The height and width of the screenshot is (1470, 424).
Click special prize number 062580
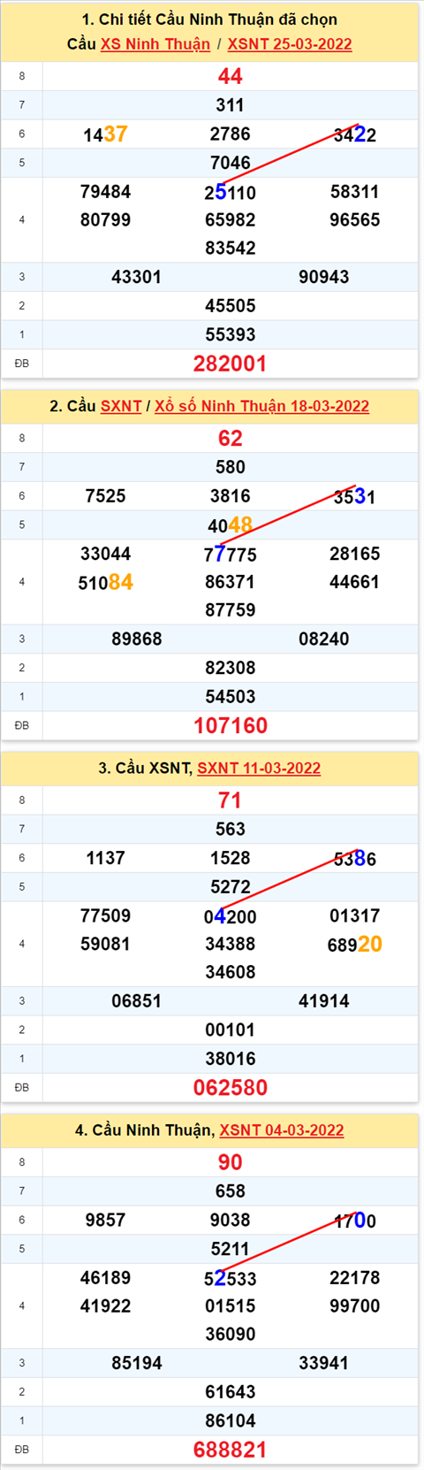230,1087
